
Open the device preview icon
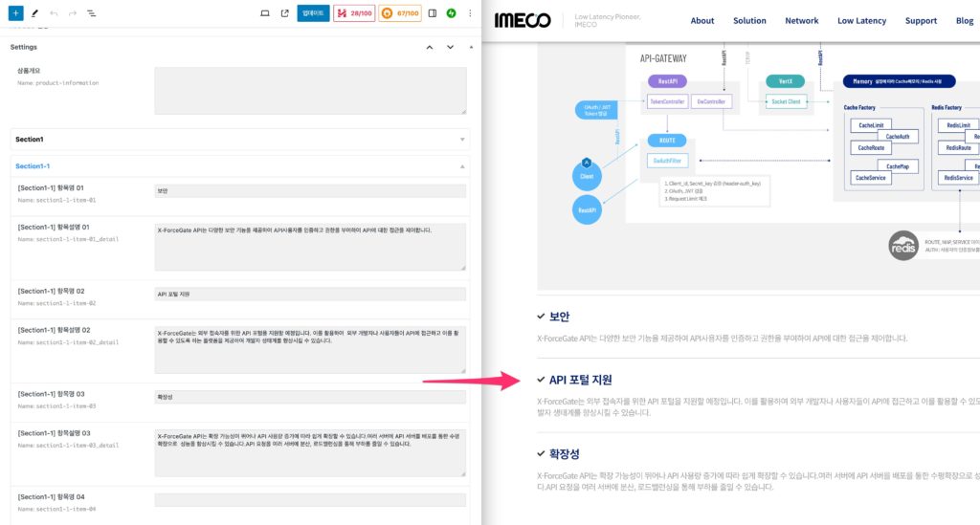click(x=265, y=13)
